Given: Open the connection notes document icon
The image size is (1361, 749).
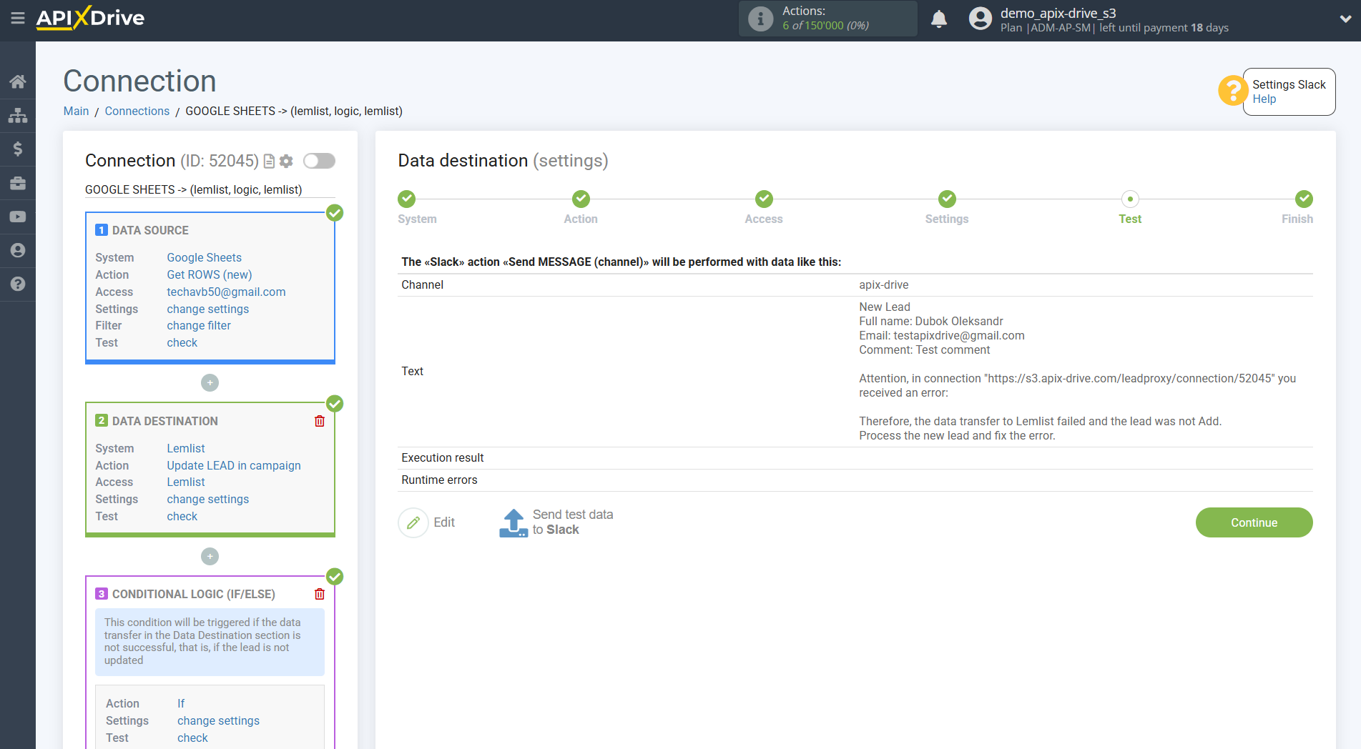Looking at the screenshot, I should tap(269, 162).
